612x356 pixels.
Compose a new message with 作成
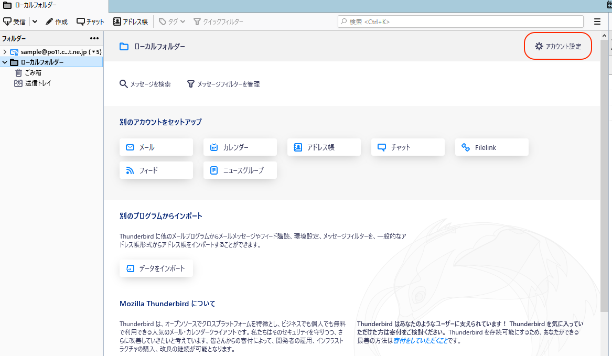(57, 22)
